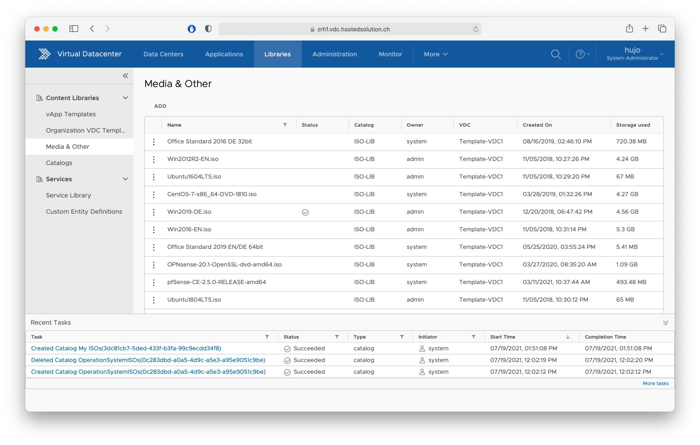The image size is (700, 445).
Task: Show Safari tab overview
Action: 662,28
